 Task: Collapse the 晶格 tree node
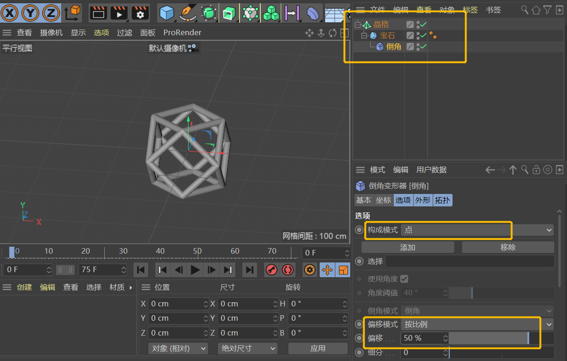tap(357, 24)
